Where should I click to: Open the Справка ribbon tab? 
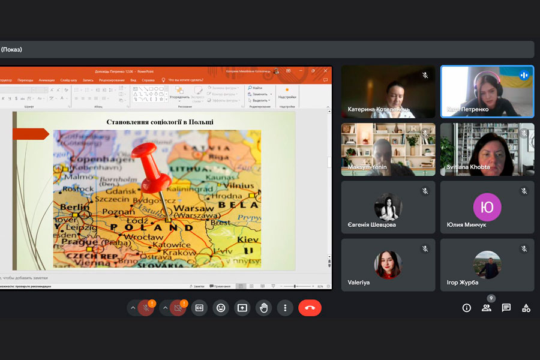[x=148, y=80]
